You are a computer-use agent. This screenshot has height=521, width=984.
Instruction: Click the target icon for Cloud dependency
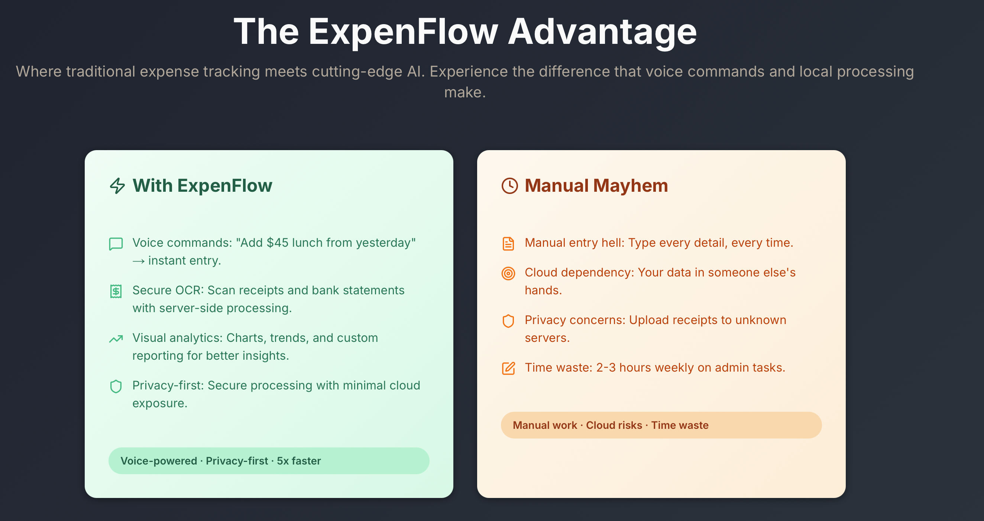point(508,274)
